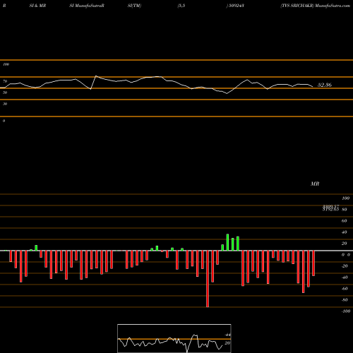Click the MR label above the lower chart
The height and width of the screenshot is (353, 353).
(x=315, y=184)
